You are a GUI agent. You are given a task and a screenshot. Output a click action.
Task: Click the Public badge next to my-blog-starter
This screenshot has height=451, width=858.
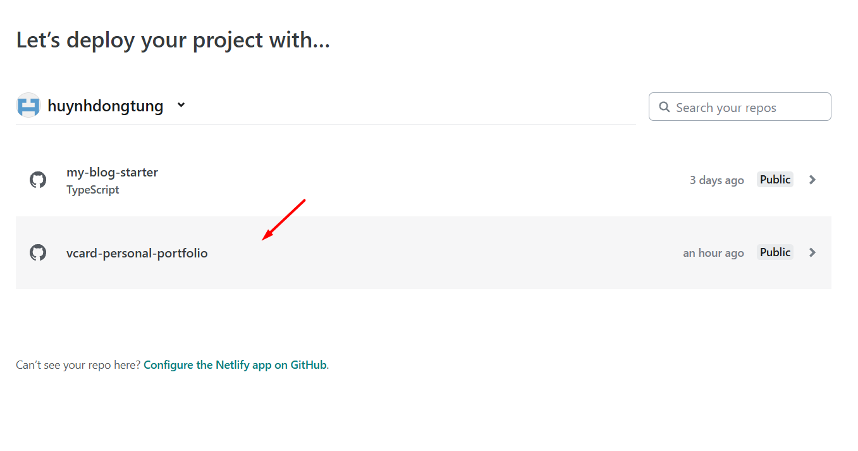point(775,179)
